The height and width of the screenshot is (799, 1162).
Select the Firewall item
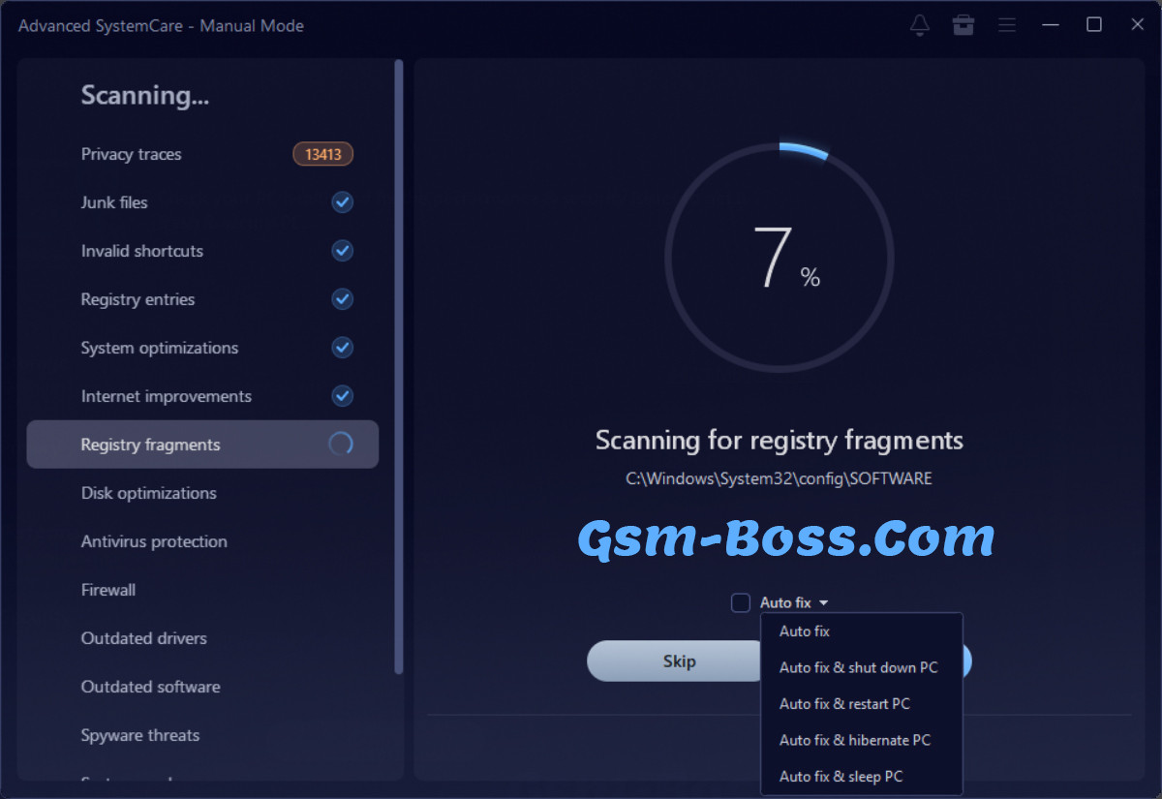tap(108, 590)
